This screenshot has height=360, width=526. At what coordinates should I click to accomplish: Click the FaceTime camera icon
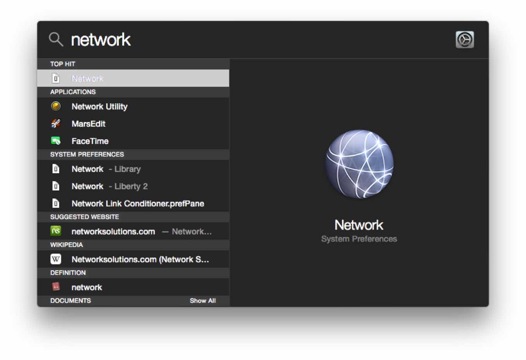click(56, 141)
